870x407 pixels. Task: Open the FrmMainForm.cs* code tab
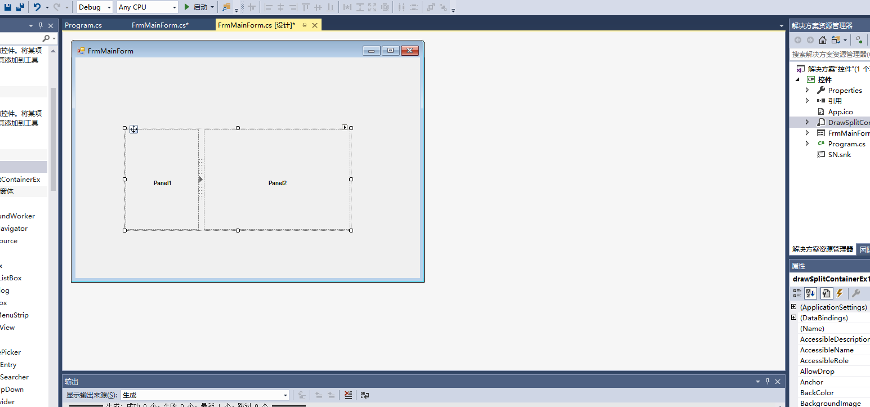(x=160, y=25)
